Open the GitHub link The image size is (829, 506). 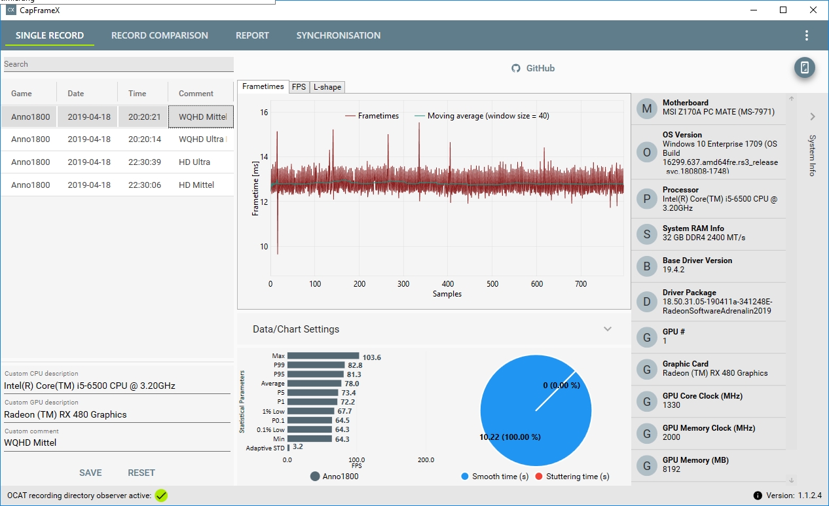pyautogui.click(x=533, y=68)
